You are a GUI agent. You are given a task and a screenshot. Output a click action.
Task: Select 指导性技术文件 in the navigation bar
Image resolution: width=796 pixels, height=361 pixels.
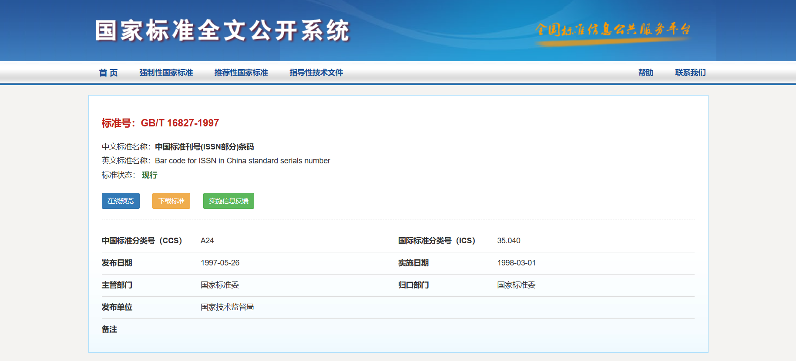[x=316, y=73]
